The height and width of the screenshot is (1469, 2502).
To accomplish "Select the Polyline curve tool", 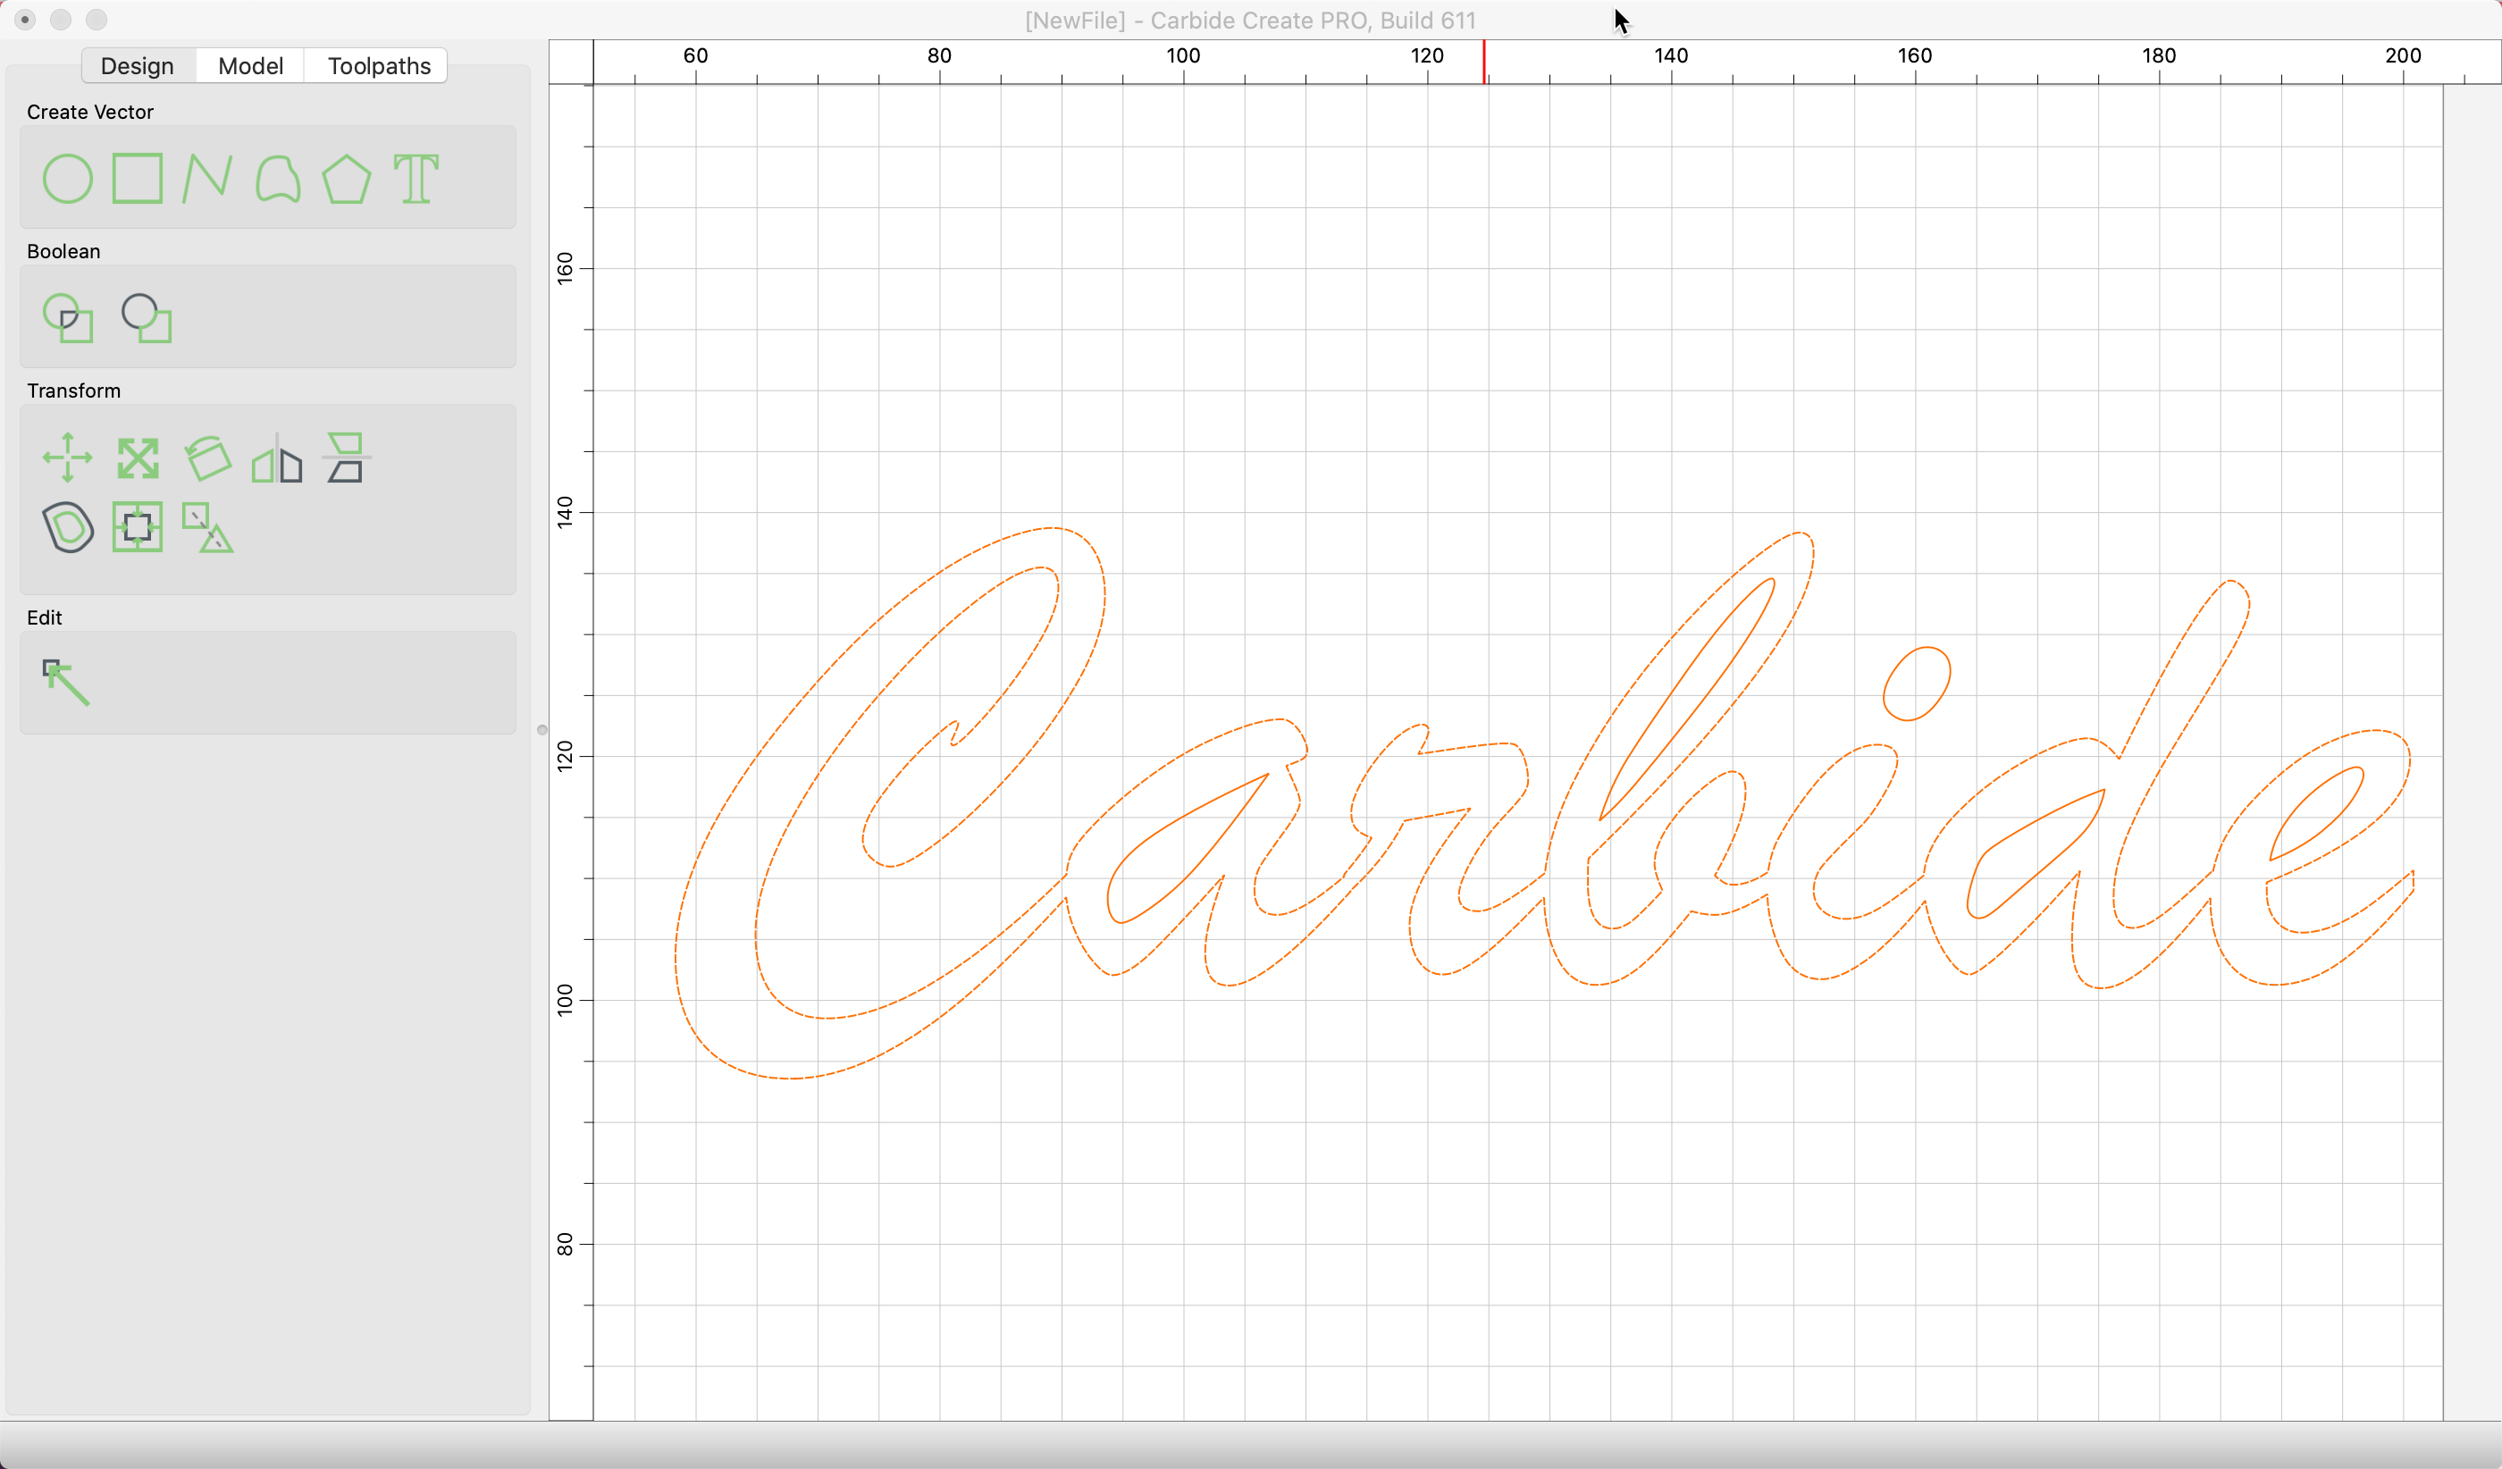I will 206,179.
